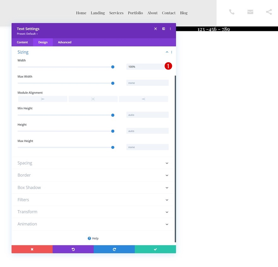
Task: Click the split-view columns icon in header
Action: (x=163, y=29)
